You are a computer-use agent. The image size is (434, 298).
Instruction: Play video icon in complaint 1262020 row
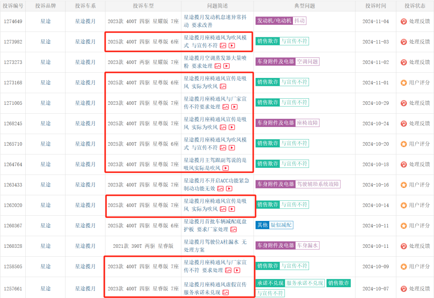232,209
